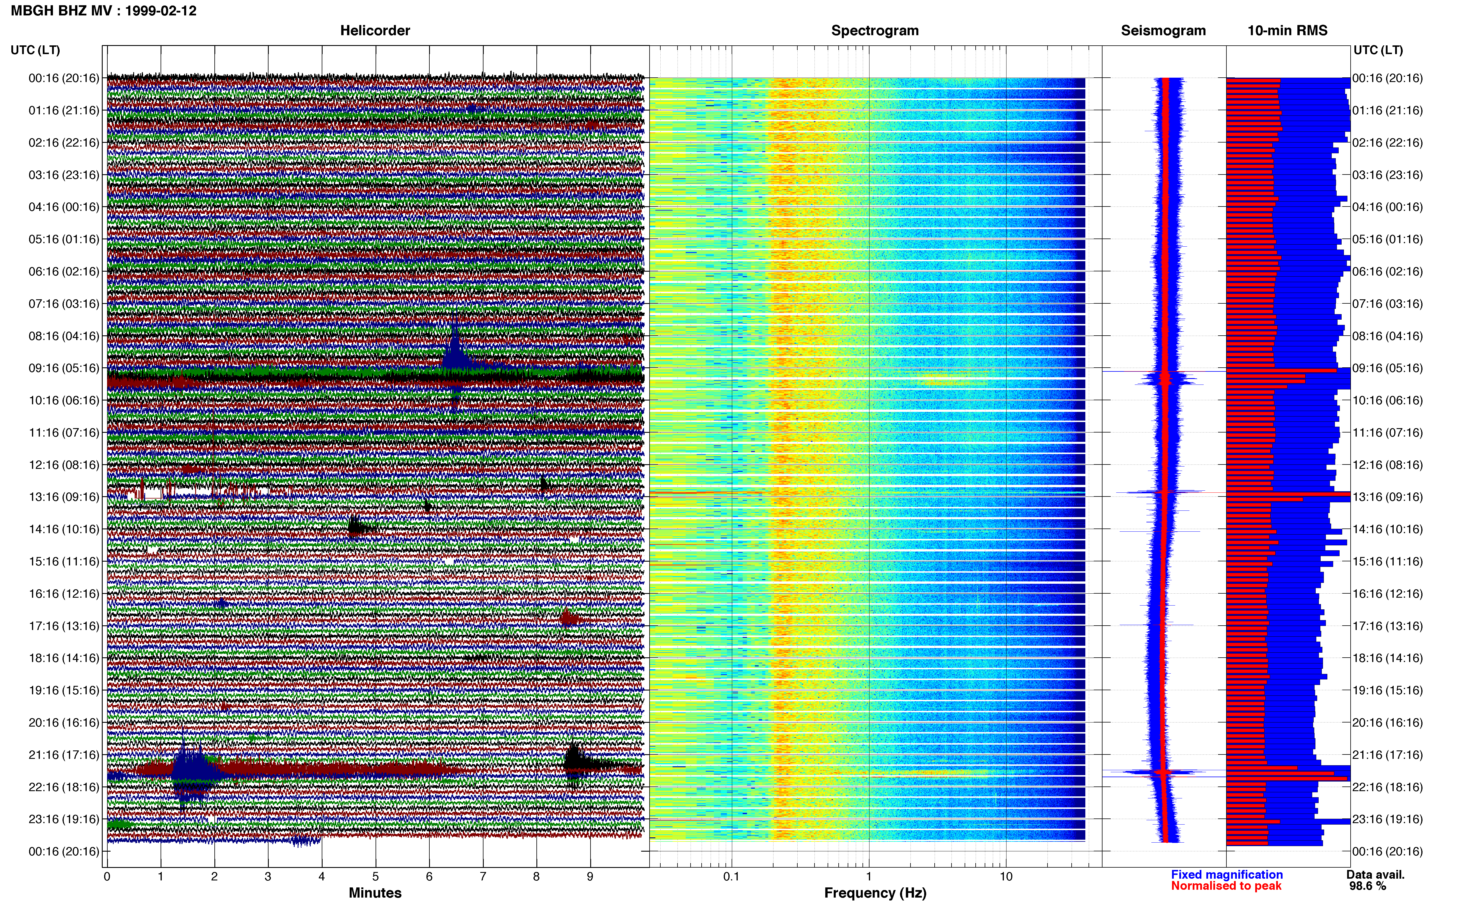Click left time label '04:16 (00:16)'

[63, 207]
